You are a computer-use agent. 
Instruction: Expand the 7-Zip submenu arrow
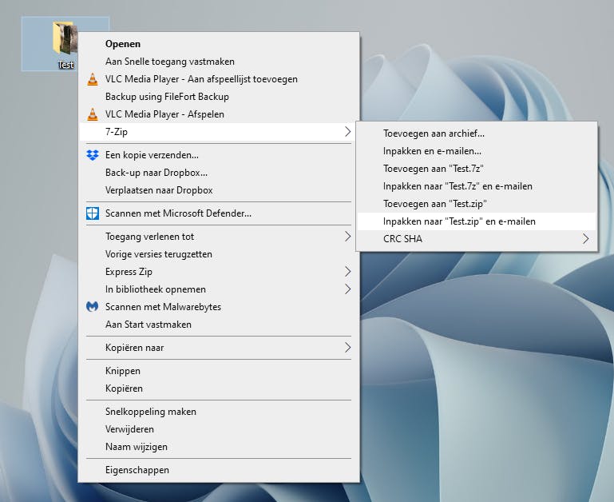pyautogui.click(x=347, y=132)
